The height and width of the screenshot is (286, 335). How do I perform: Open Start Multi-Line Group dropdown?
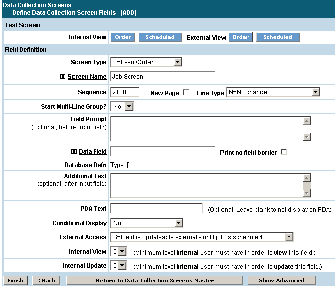pos(122,106)
